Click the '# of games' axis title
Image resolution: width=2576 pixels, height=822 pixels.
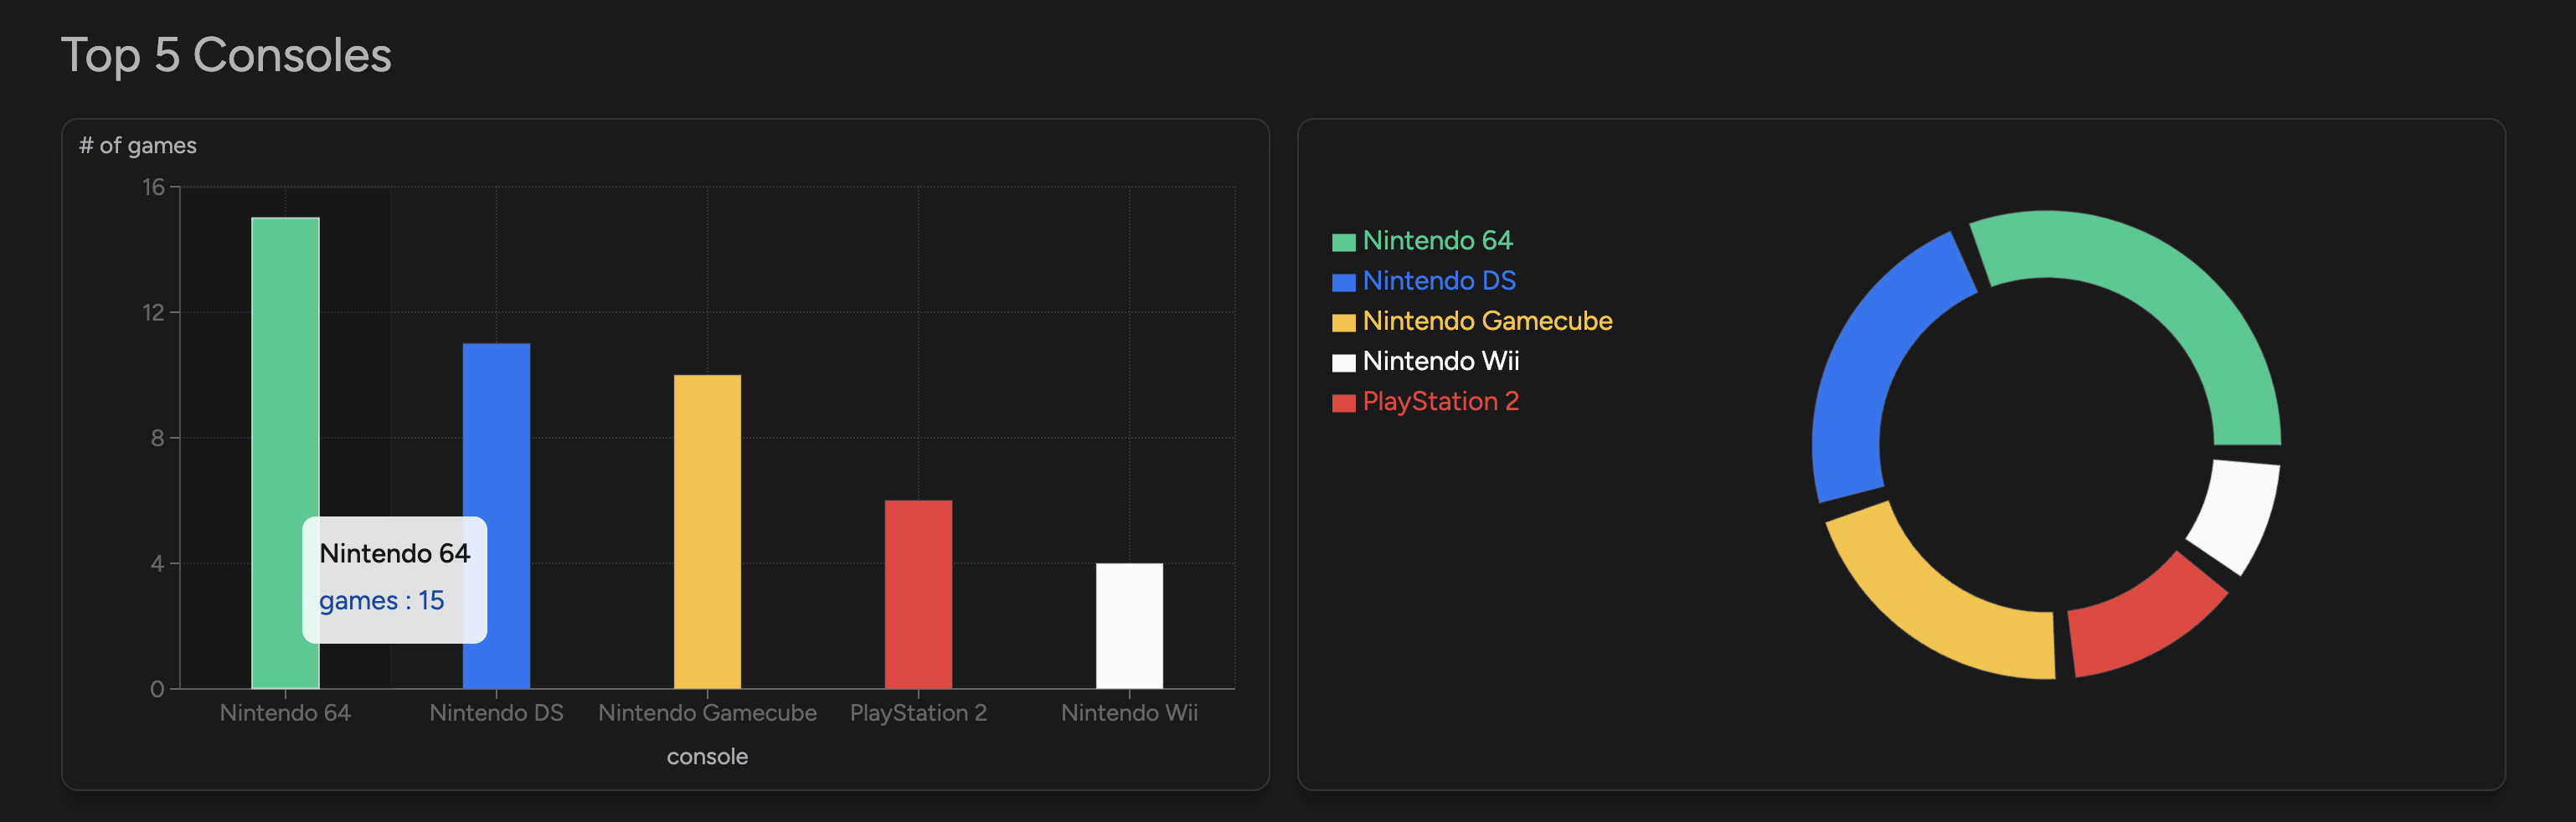click(138, 146)
